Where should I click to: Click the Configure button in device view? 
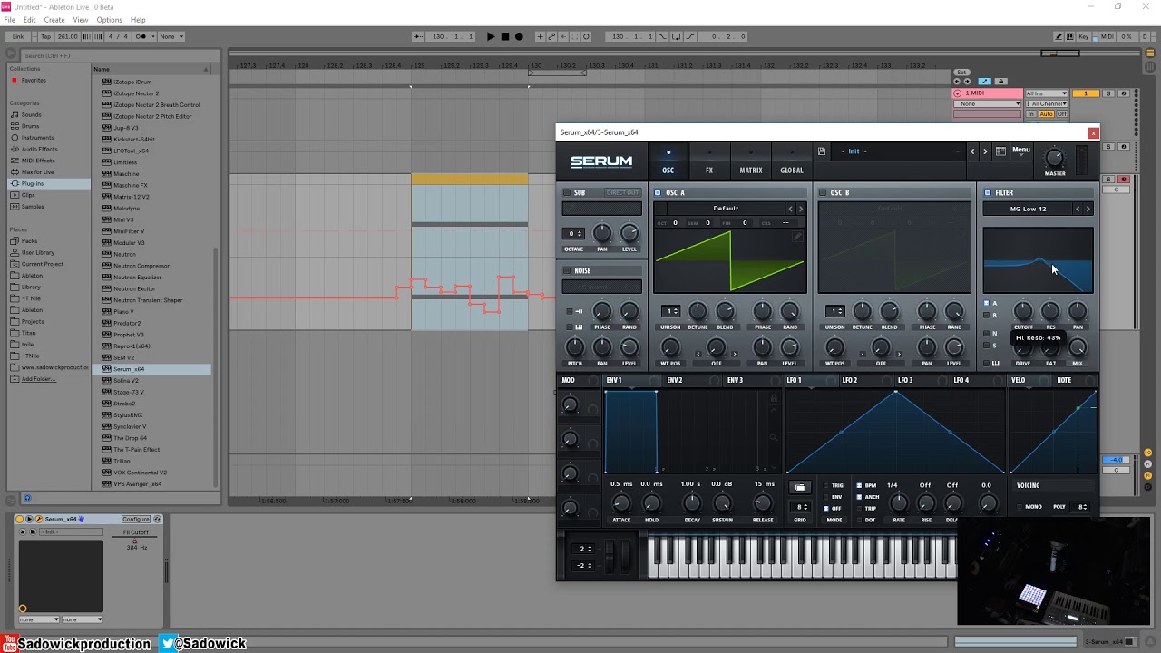136,519
